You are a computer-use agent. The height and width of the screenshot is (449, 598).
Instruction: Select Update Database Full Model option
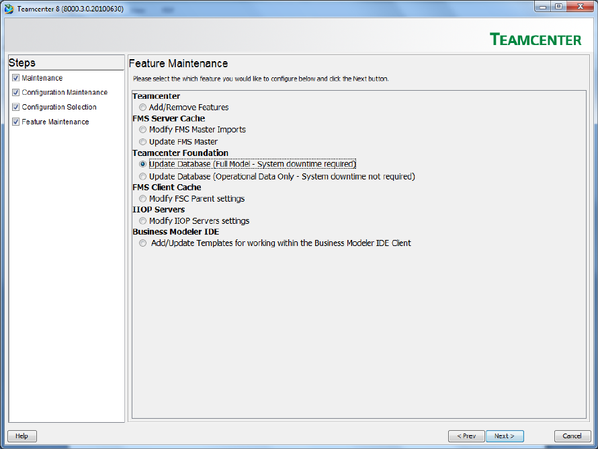[142, 164]
